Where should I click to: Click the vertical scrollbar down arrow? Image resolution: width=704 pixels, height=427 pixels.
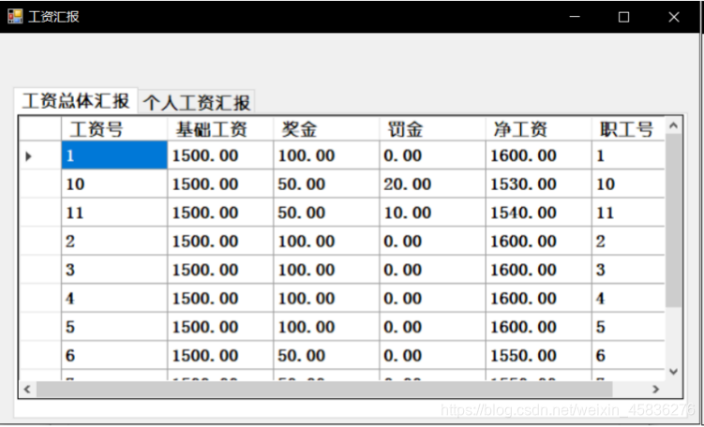click(673, 372)
